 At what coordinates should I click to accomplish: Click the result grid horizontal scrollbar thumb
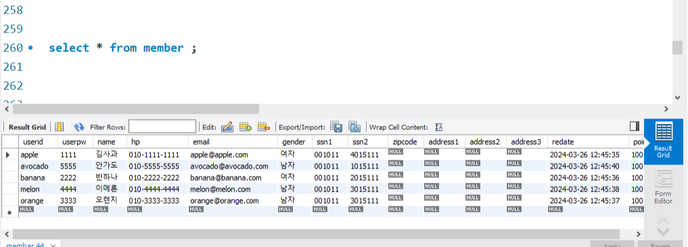click(x=316, y=234)
